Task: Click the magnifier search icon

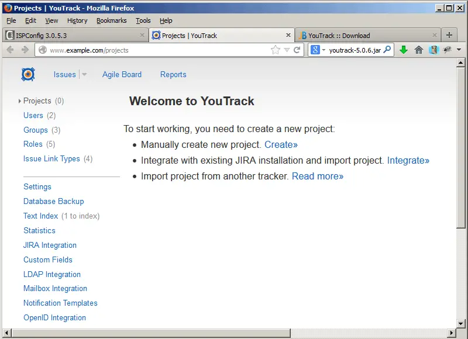Action: pyautogui.click(x=387, y=50)
